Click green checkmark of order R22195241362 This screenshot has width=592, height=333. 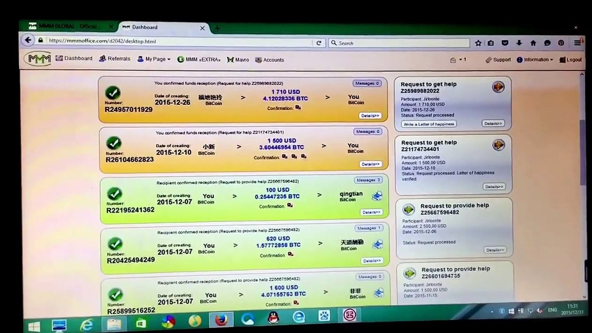[x=114, y=194]
